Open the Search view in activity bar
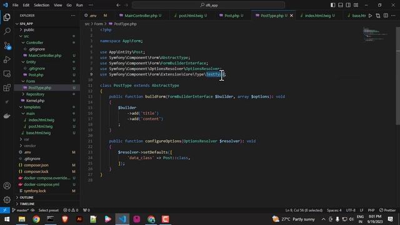The height and width of the screenshot is (225, 400). pyautogui.click(x=7, y=31)
